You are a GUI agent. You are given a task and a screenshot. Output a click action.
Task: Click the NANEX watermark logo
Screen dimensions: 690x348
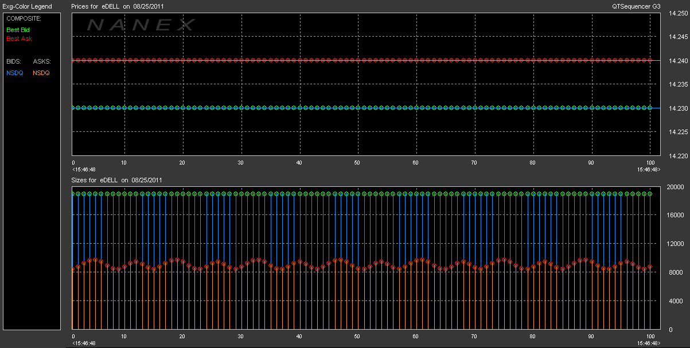(x=141, y=25)
